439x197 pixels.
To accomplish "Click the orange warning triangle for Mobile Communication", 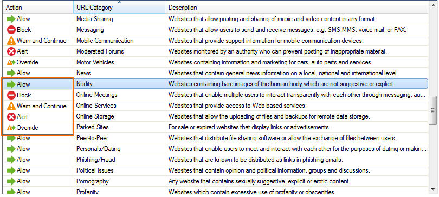I will tap(11, 41).
